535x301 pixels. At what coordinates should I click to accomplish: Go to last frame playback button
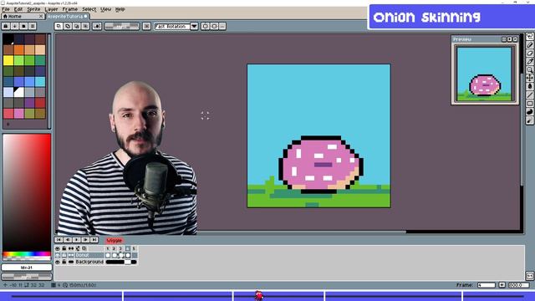point(94,240)
